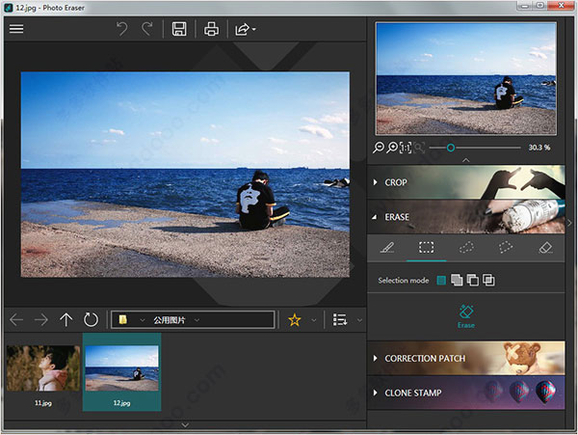Select the 11.jpg thumbnail
Image resolution: width=578 pixels, height=435 pixels.
pos(43,372)
